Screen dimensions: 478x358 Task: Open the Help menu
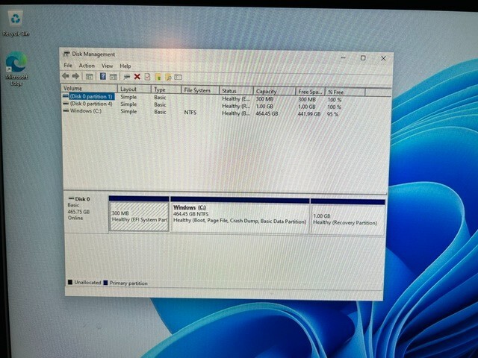pyautogui.click(x=125, y=66)
